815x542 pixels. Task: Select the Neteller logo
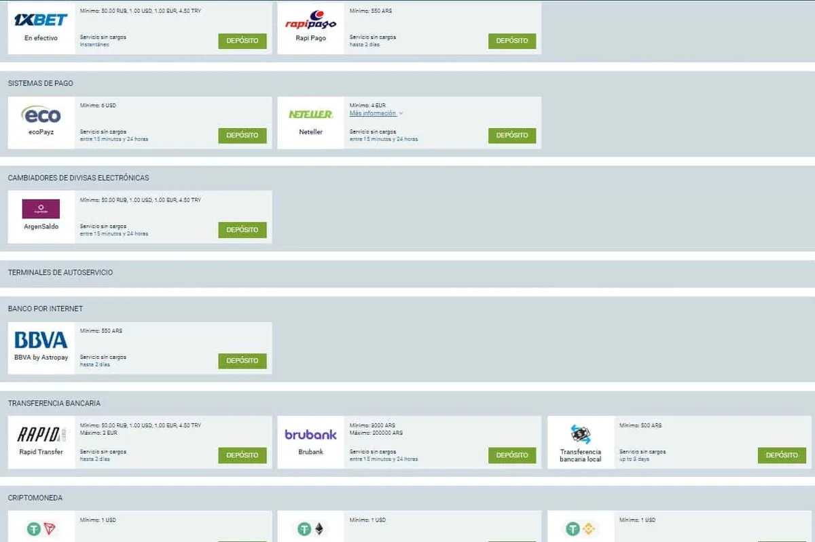pyautogui.click(x=310, y=114)
